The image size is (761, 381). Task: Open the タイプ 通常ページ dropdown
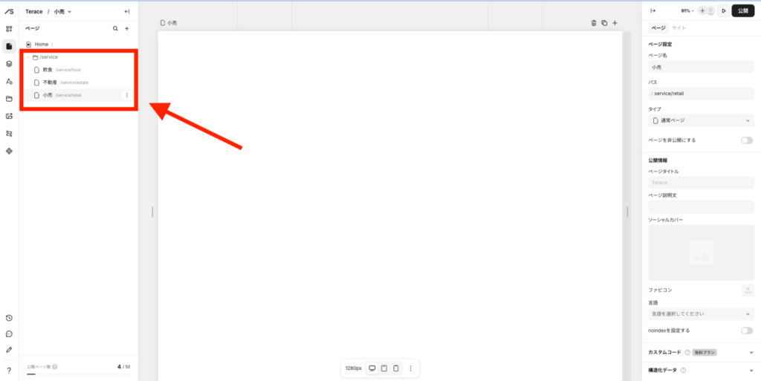click(702, 120)
